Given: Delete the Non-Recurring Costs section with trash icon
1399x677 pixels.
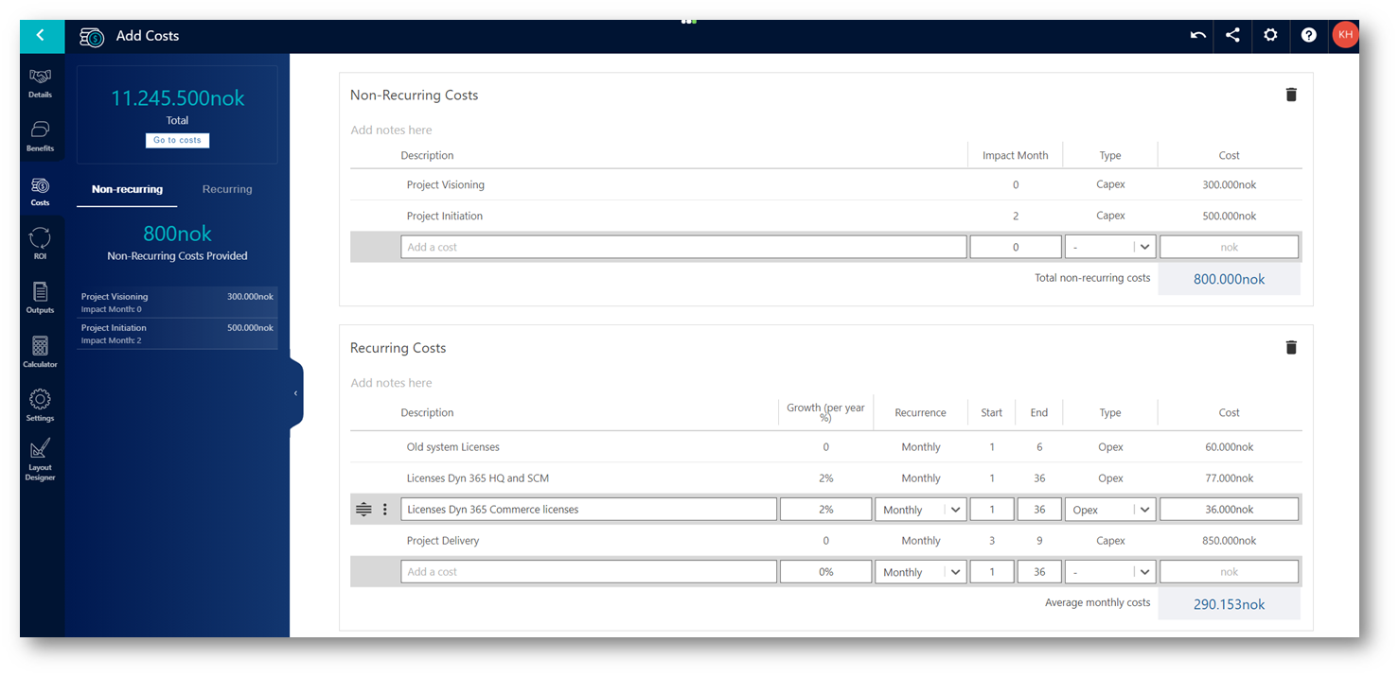Looking at the screenshot, I should click(1291, 95).
